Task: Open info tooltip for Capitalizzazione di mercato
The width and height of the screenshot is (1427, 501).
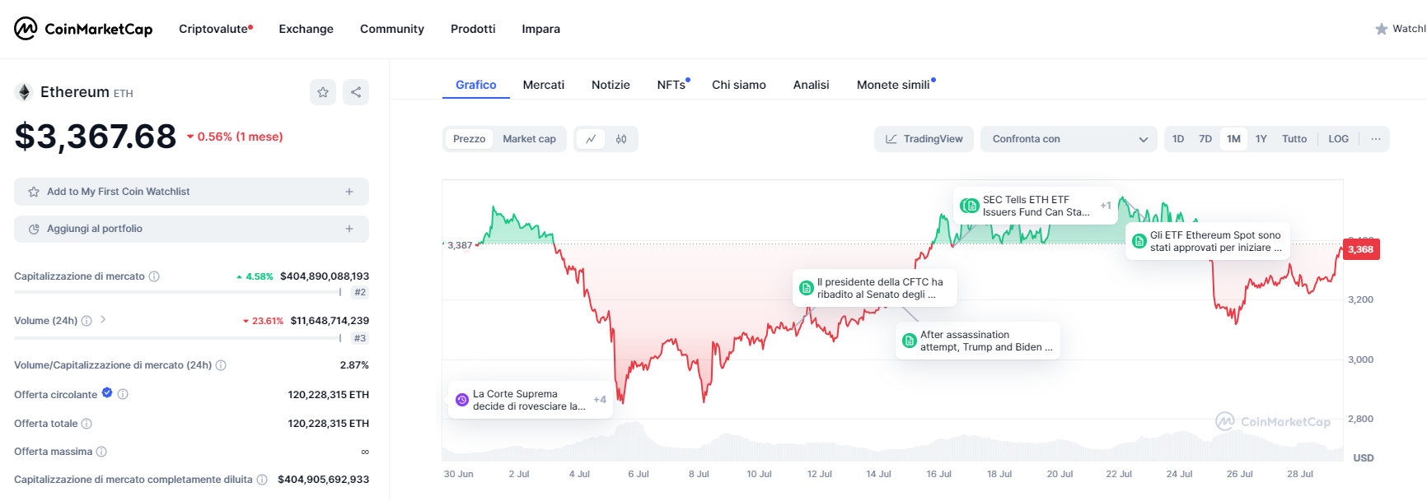Action: tap(154, 276)
